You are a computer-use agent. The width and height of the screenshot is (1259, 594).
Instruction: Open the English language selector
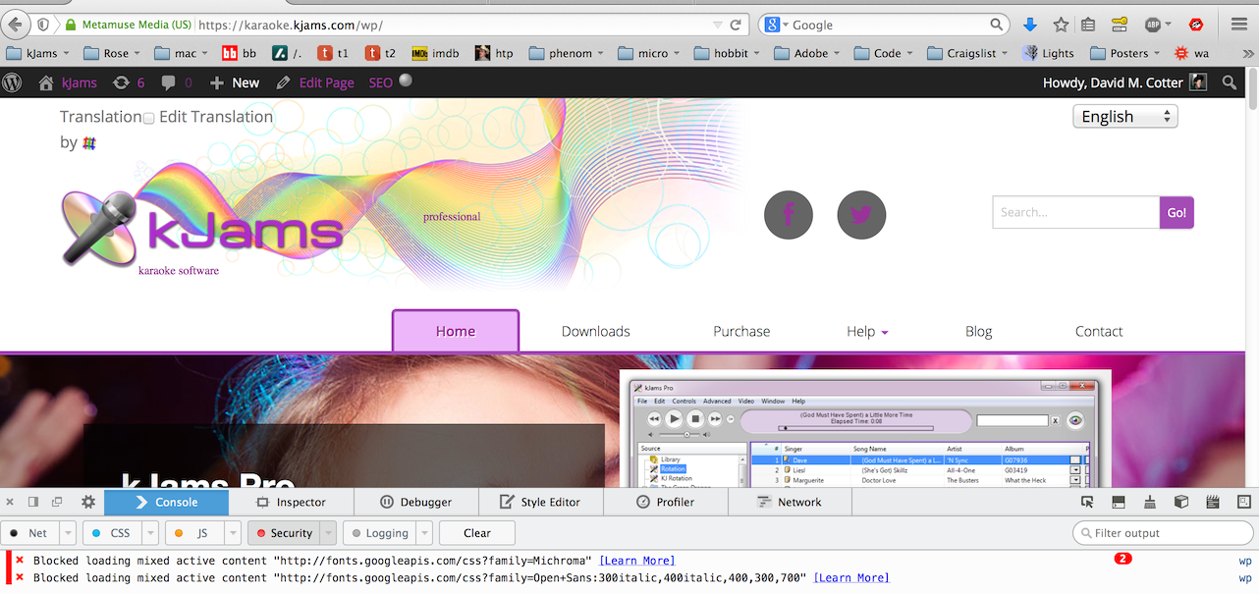pos(1125,117)
